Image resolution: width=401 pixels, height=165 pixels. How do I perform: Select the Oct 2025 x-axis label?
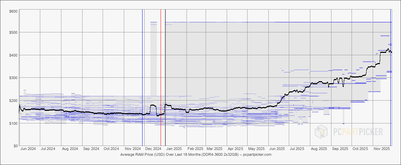pyautogui.click(x=360, y=149)
